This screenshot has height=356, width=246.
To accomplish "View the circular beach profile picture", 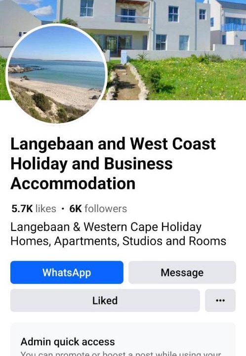I will click(x=57, y=74).
